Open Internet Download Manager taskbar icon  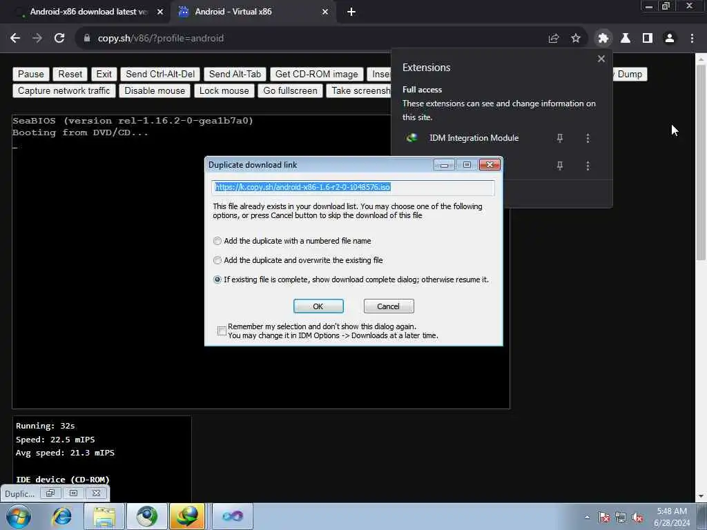point(188,516)
